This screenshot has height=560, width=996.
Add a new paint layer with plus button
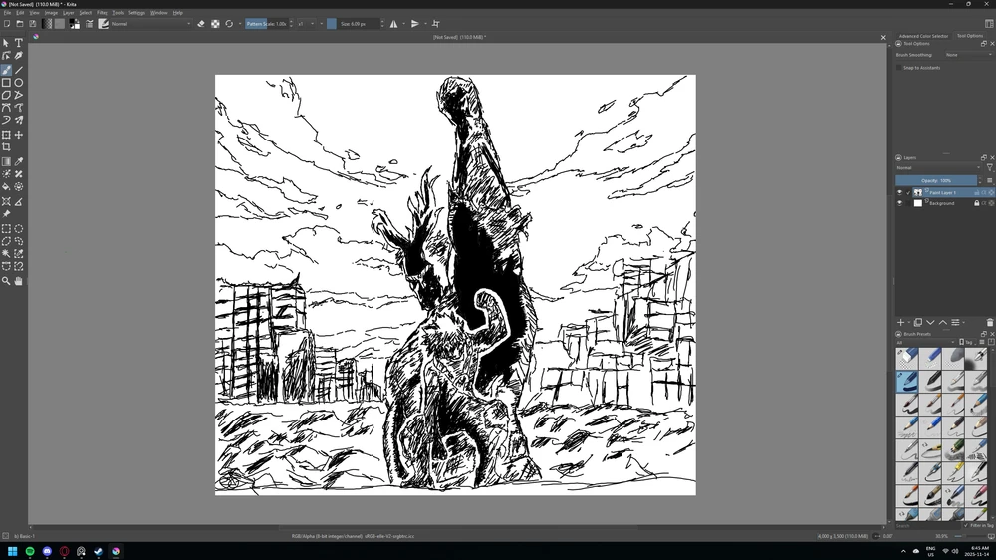coord(900,323)
